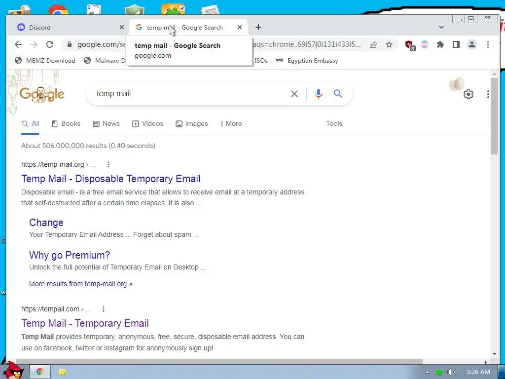
Task: Open the Malware bookmark
Action: 105,61
